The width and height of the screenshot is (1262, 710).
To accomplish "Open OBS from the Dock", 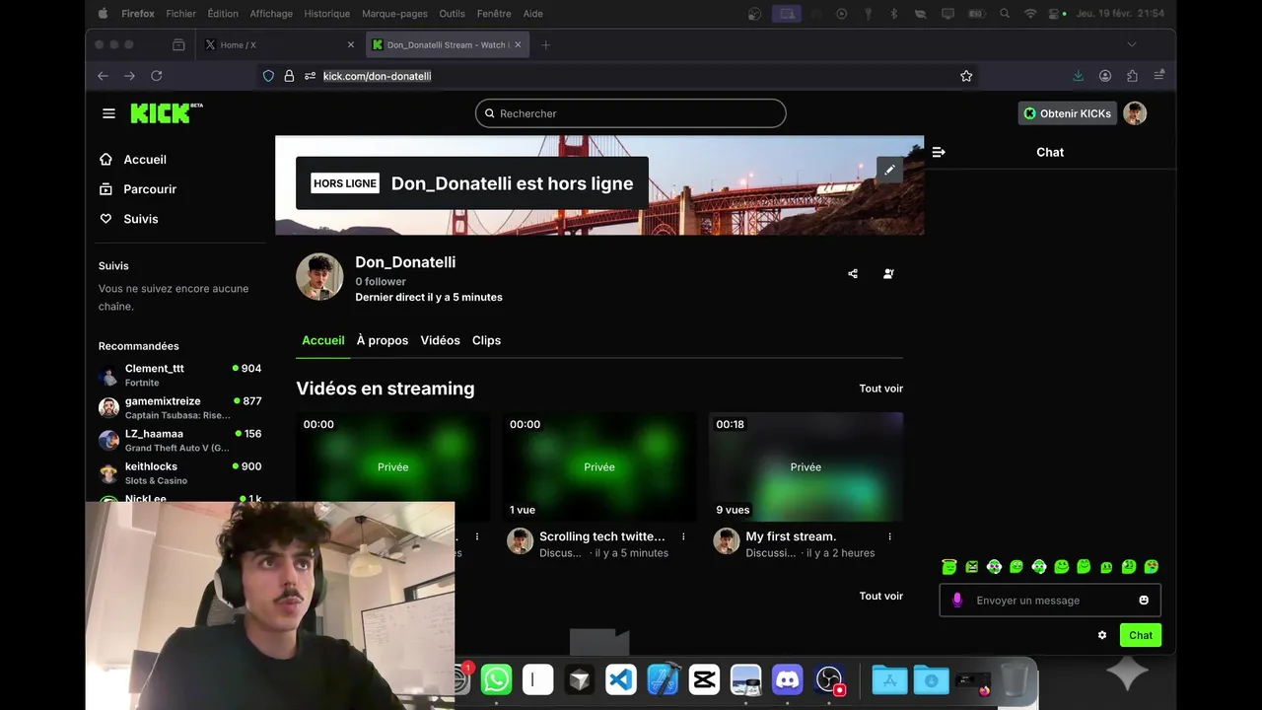I will tap(829, 679).
